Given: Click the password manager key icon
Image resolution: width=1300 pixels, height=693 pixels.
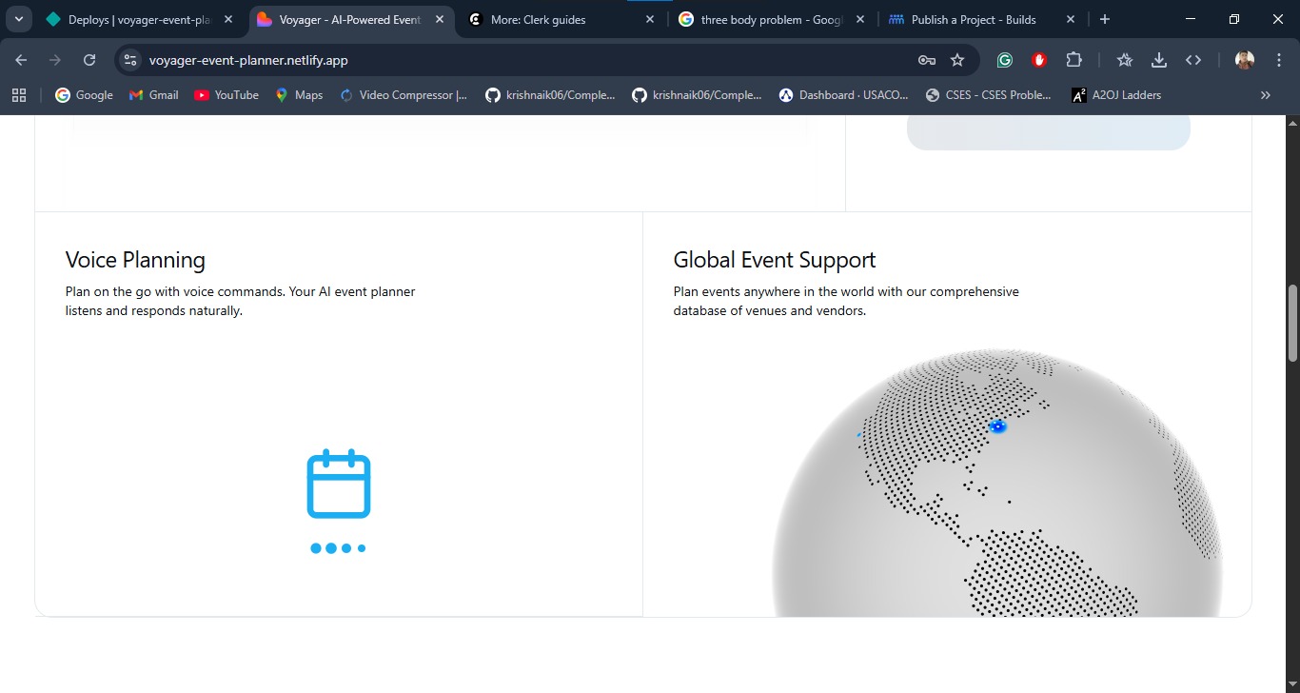Looking at the screenshot, I should (x=926, y=60).
